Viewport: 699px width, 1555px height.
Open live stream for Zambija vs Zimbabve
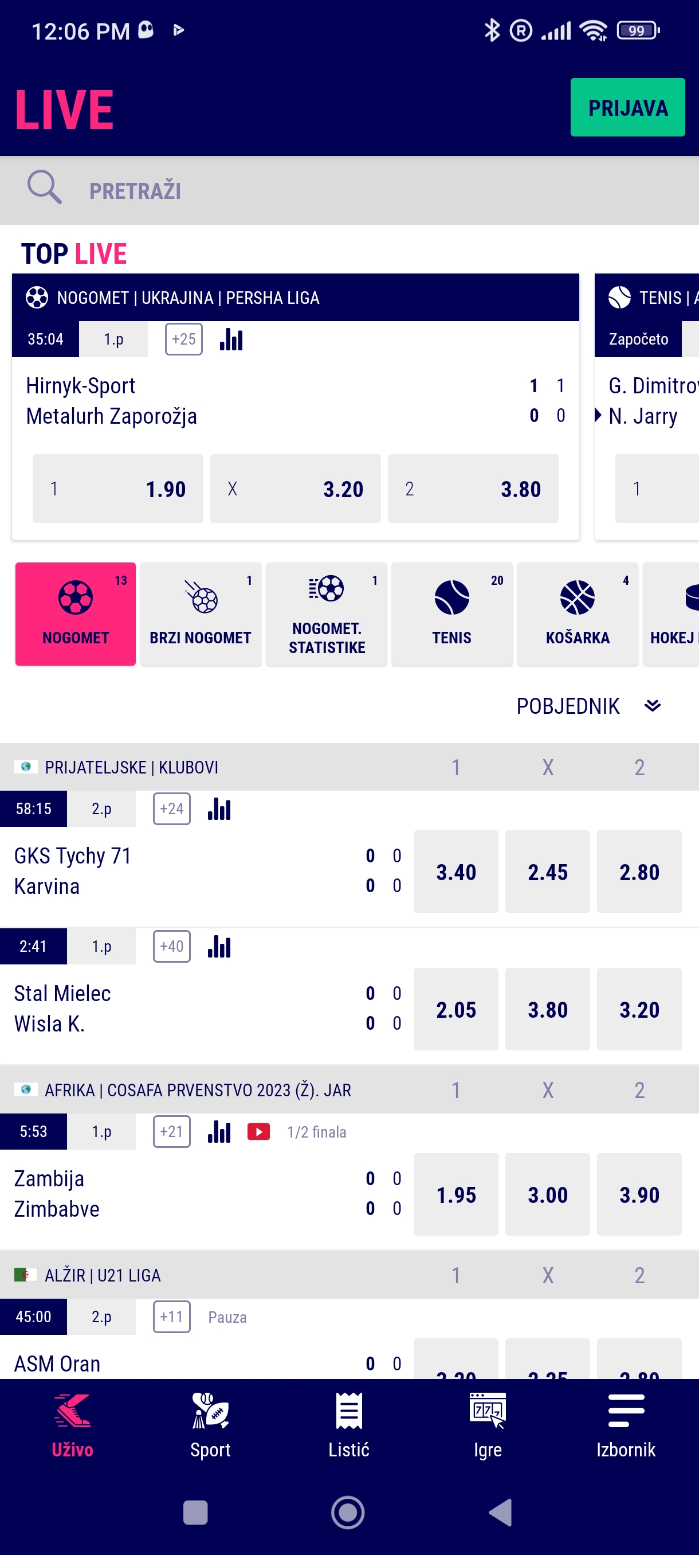pos(258,1131)
